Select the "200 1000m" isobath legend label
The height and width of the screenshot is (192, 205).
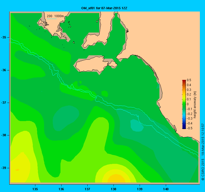(x=55, y=16)
